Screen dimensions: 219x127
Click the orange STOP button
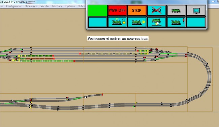pos(137,10)
